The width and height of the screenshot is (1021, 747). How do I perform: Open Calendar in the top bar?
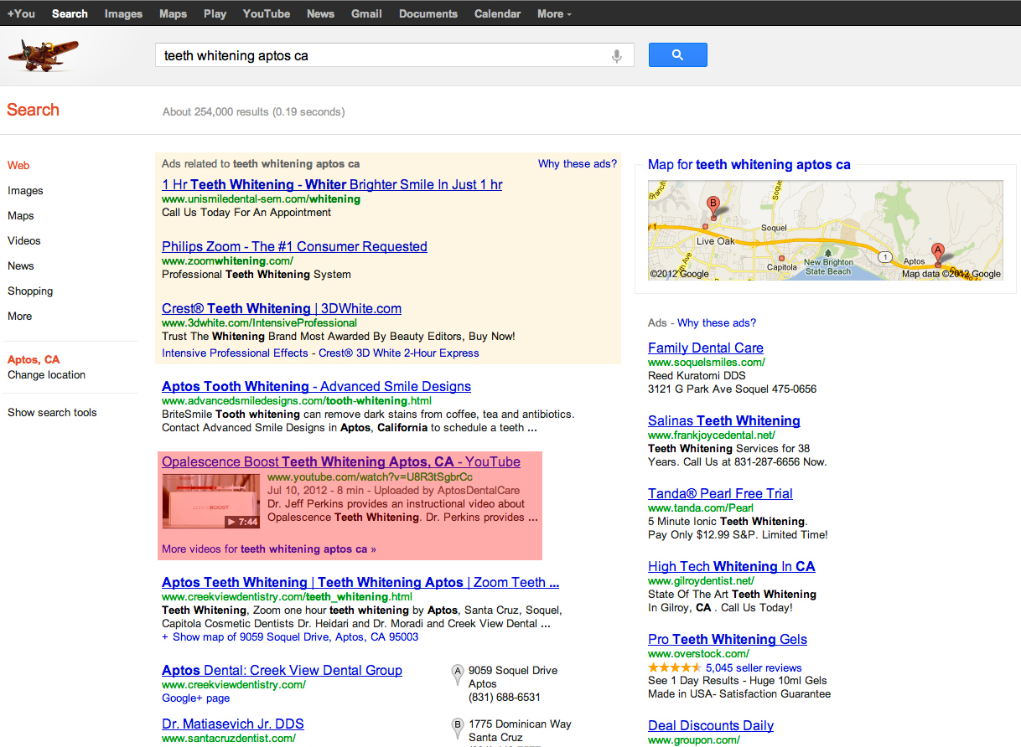click(497, 13)
